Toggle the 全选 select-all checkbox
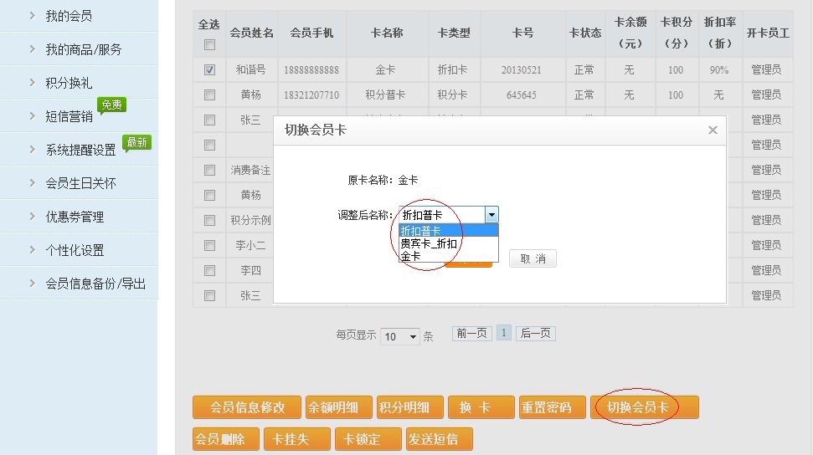 (209, 44)
